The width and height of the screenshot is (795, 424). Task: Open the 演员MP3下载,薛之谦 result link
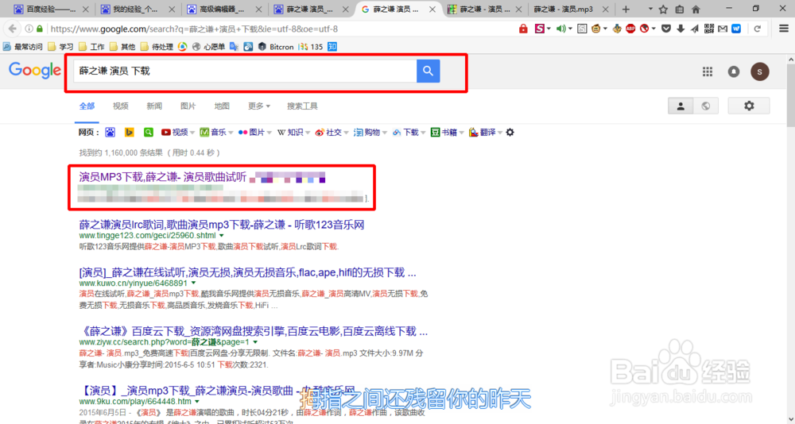point(163,177)
